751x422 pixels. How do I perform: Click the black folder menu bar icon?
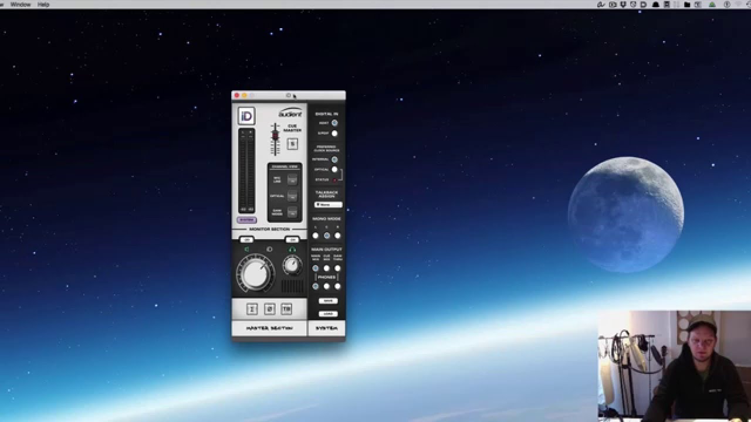687,4
